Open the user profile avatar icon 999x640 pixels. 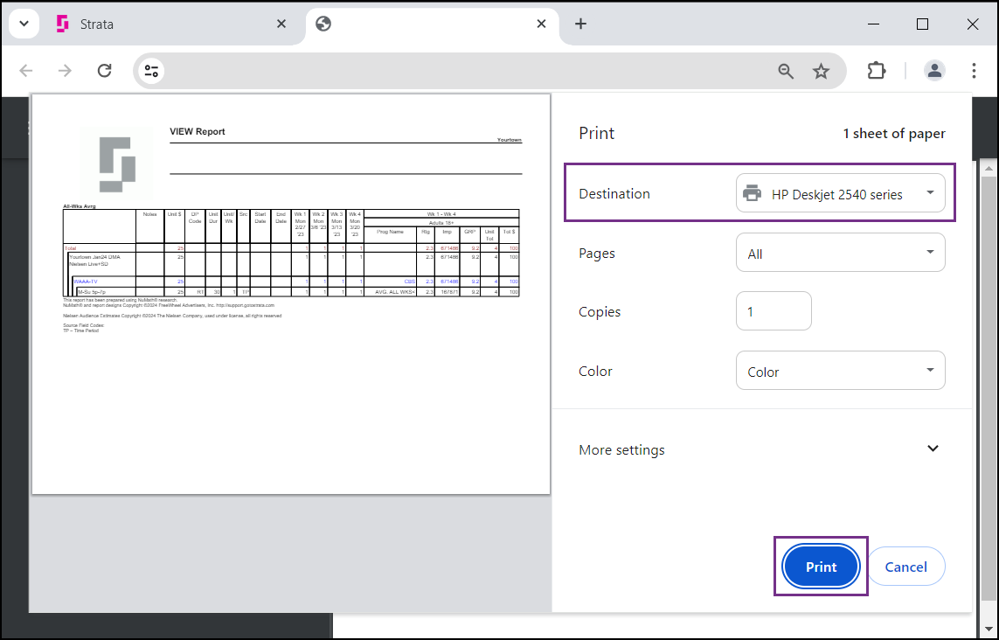(x=934, y=70)
